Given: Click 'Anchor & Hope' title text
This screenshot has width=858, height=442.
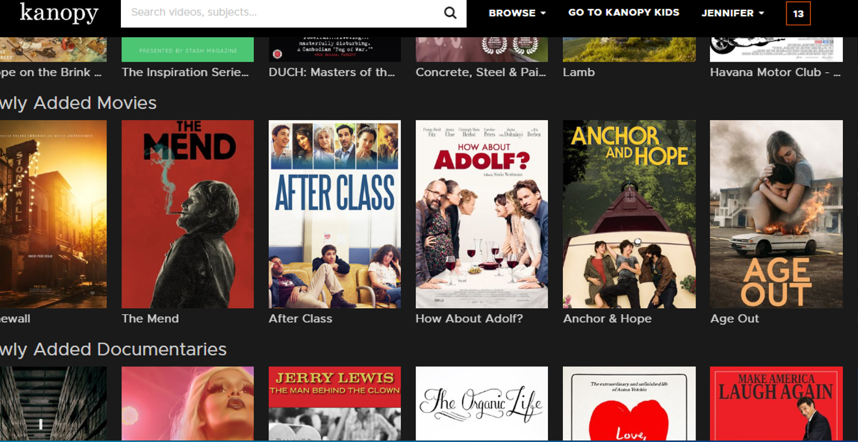Looking at the screenshot, I should [607, 318].
